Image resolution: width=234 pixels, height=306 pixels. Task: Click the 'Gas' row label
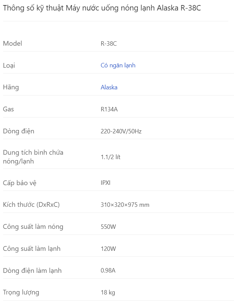(x=8, y=109)
